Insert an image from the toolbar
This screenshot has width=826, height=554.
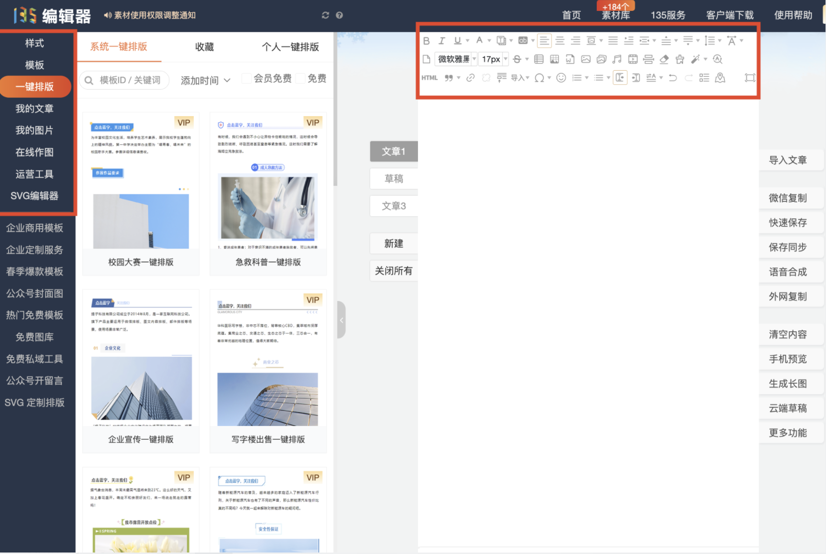pyautogui.click(x=586, y=59)
